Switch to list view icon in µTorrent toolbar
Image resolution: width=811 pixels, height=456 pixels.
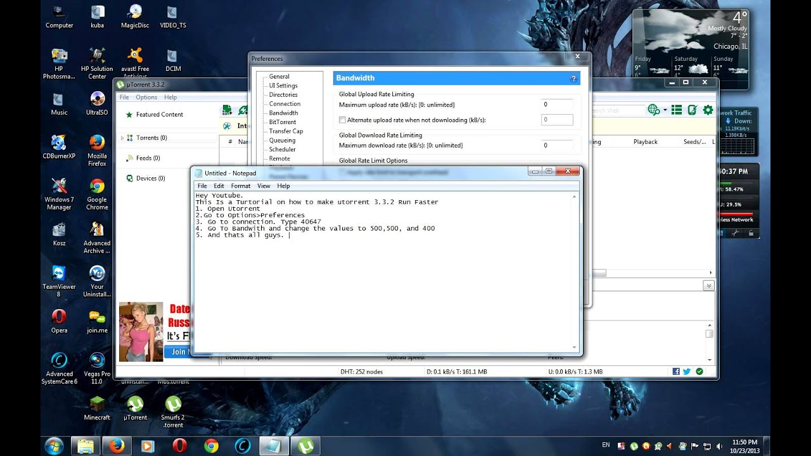[677, 110]
